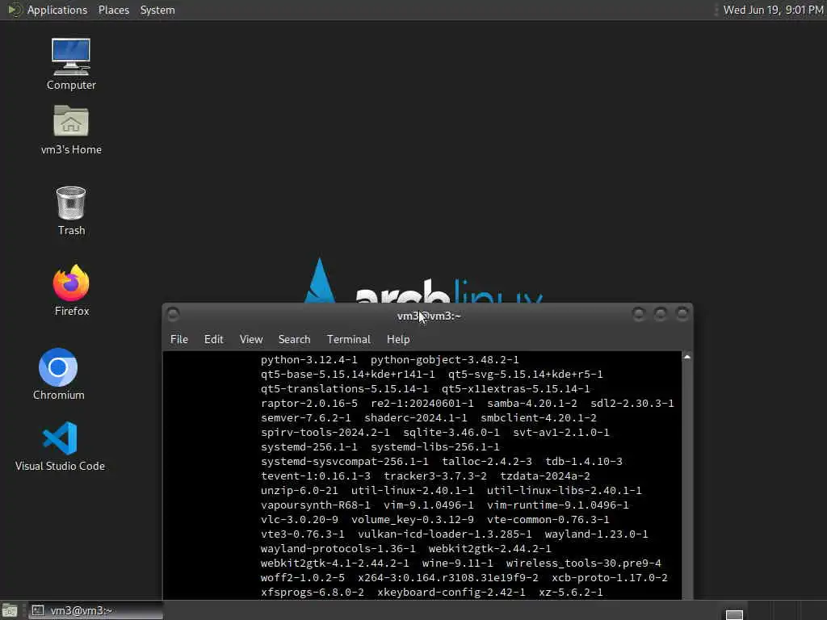
Task: Click raptor-2.0.16-5 in terminal output
Action: (309, 404)
